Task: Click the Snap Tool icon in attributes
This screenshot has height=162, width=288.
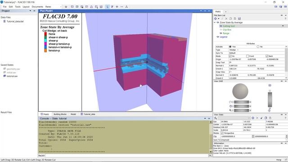Action: 230,63
